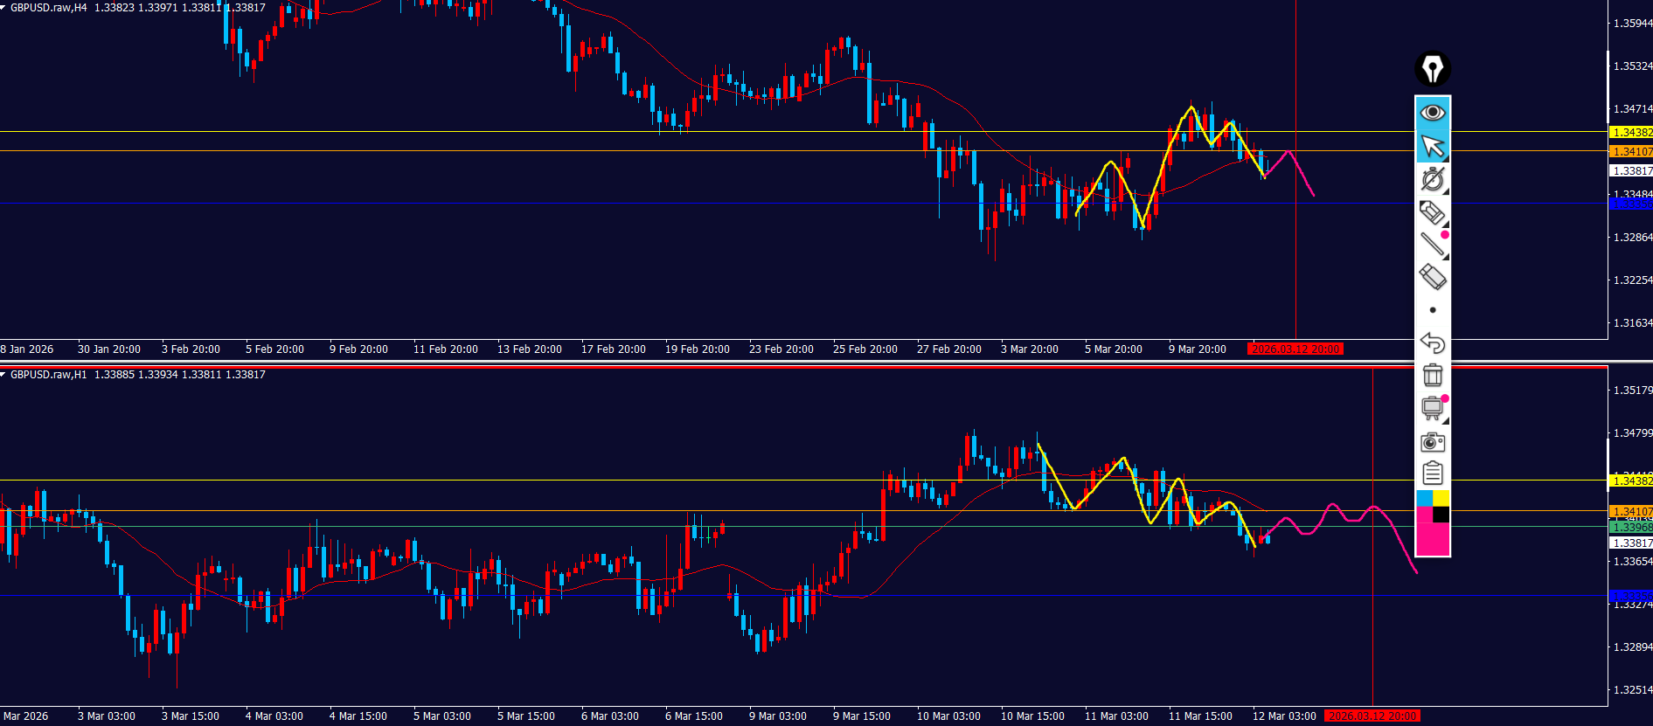This screenshot has height=726, width=1653.
Task: Toggle the eye visibility of drawings
Action: [1432, 112]
